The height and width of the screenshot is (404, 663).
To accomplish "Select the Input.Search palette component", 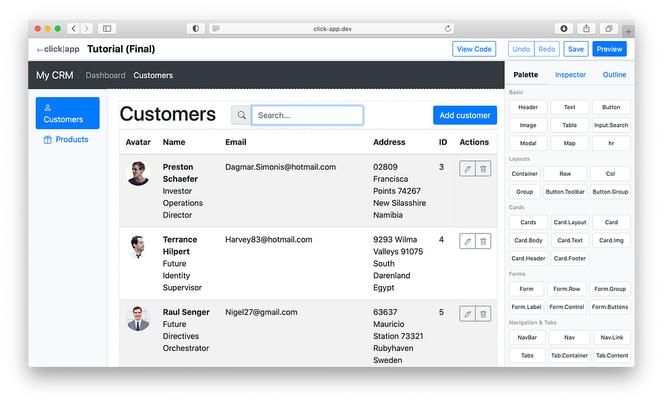I will point(611,125).
